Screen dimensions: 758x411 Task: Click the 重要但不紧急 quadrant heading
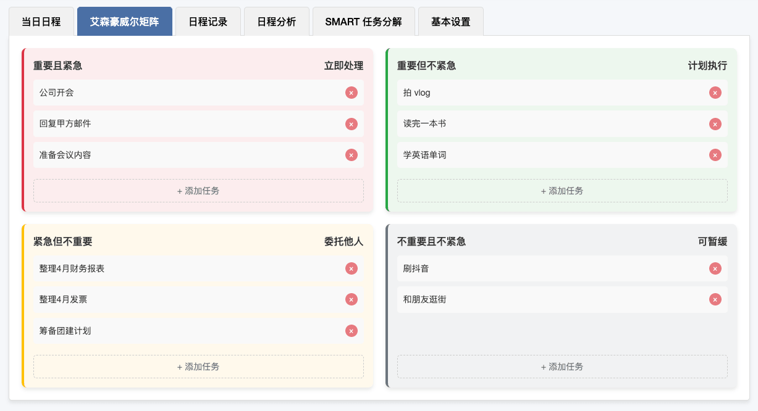point(427,66)
